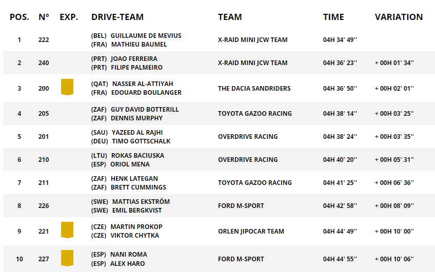The image size is (435, 272).
Task: Click the yellow flag icon for car 221
Action: [x=67, y=230]
